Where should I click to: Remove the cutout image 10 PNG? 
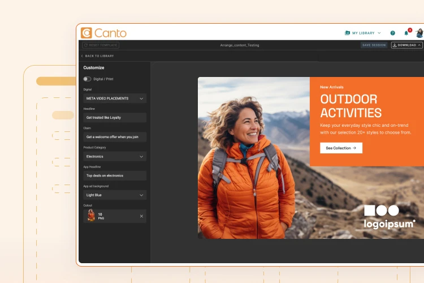(x=141, y=216)
